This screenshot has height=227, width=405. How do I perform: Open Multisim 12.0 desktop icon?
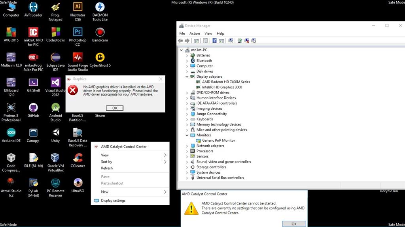[11, 60]
